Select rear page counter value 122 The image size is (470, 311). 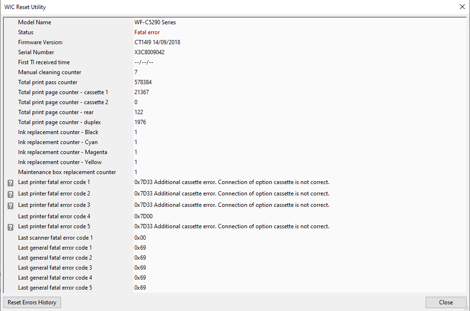pyautogui.click(x=139, y=112)
